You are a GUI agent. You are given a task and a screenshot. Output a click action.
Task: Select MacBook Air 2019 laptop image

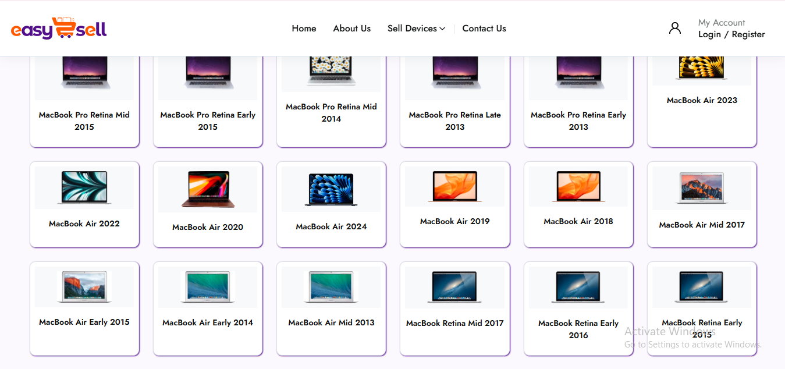[x=454, y=186]
